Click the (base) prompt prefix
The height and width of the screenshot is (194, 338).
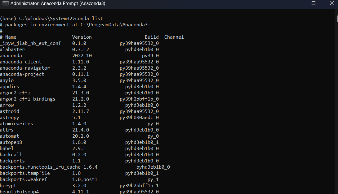point(8,18)
